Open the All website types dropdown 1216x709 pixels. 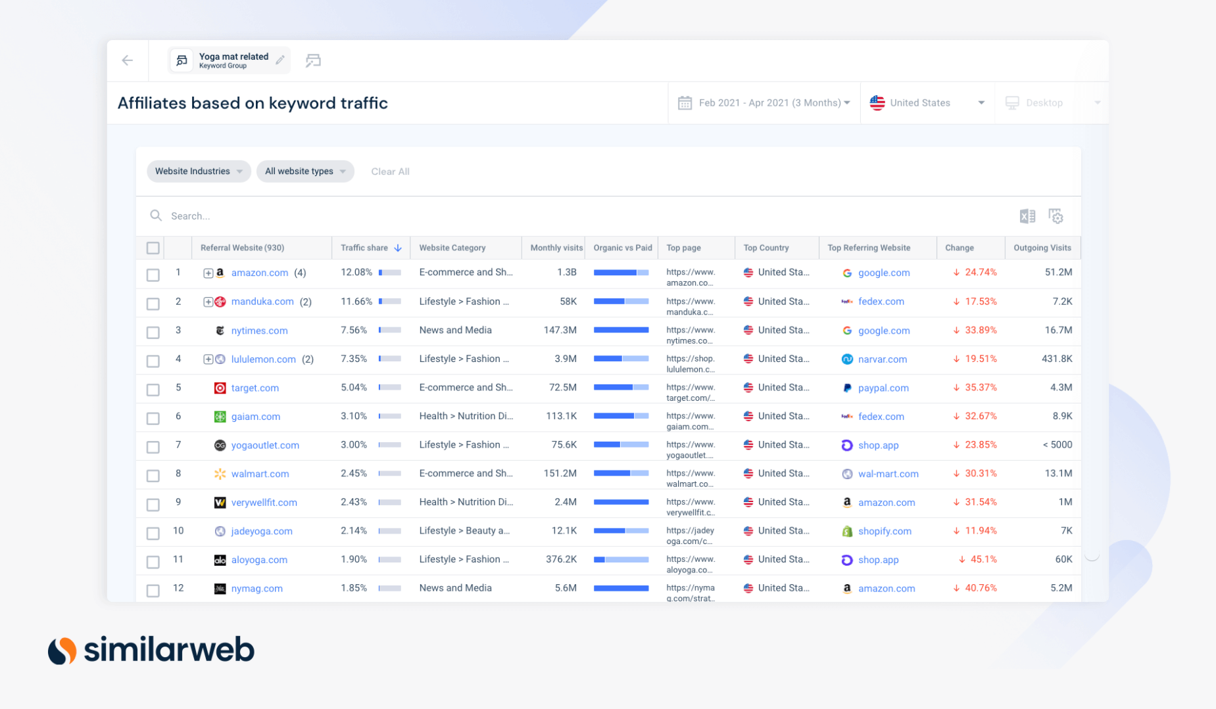pos(305,172)
